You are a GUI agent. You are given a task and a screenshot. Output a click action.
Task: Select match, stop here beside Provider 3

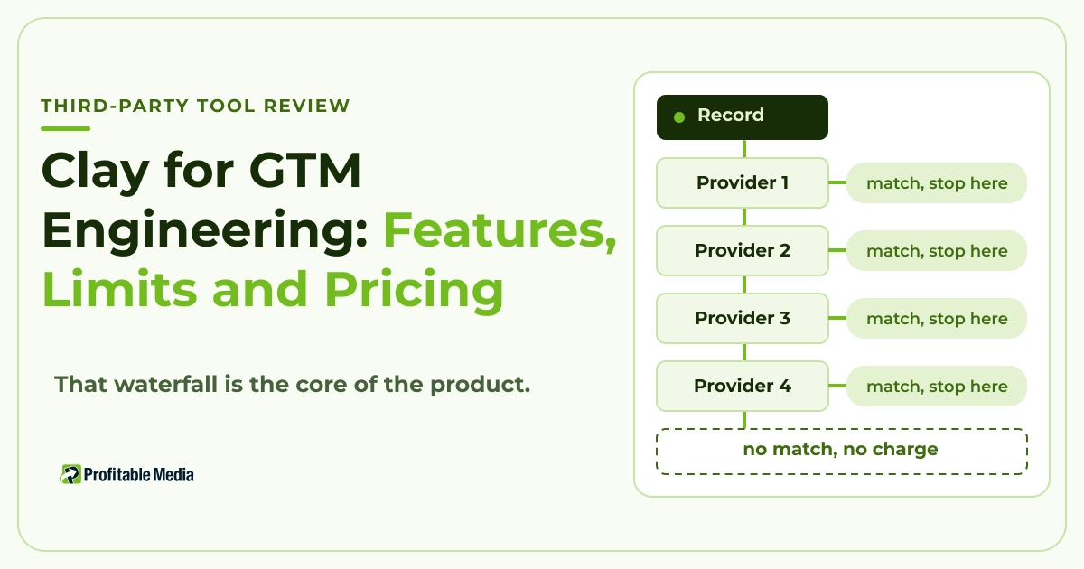[937, 319]
